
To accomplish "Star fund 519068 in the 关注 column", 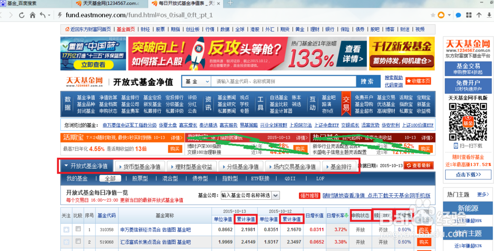I will tap(66, 242).
